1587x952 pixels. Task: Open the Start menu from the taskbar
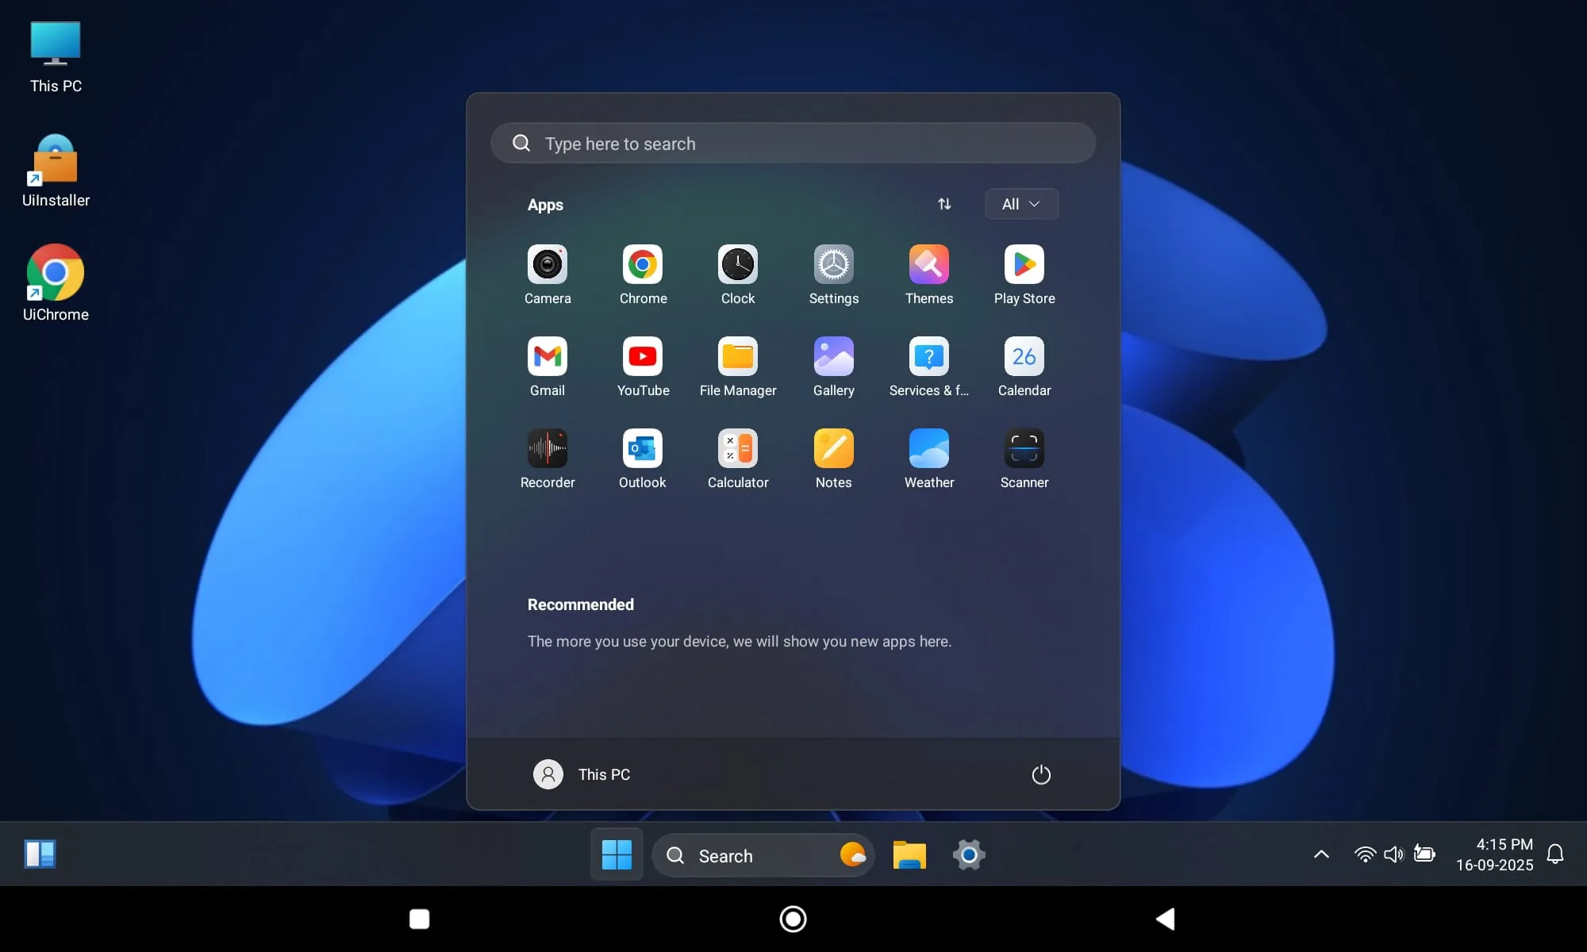(616, 854)
